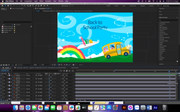
Task: Open layer 1 blending Mode dropdown
Action: 30,75
